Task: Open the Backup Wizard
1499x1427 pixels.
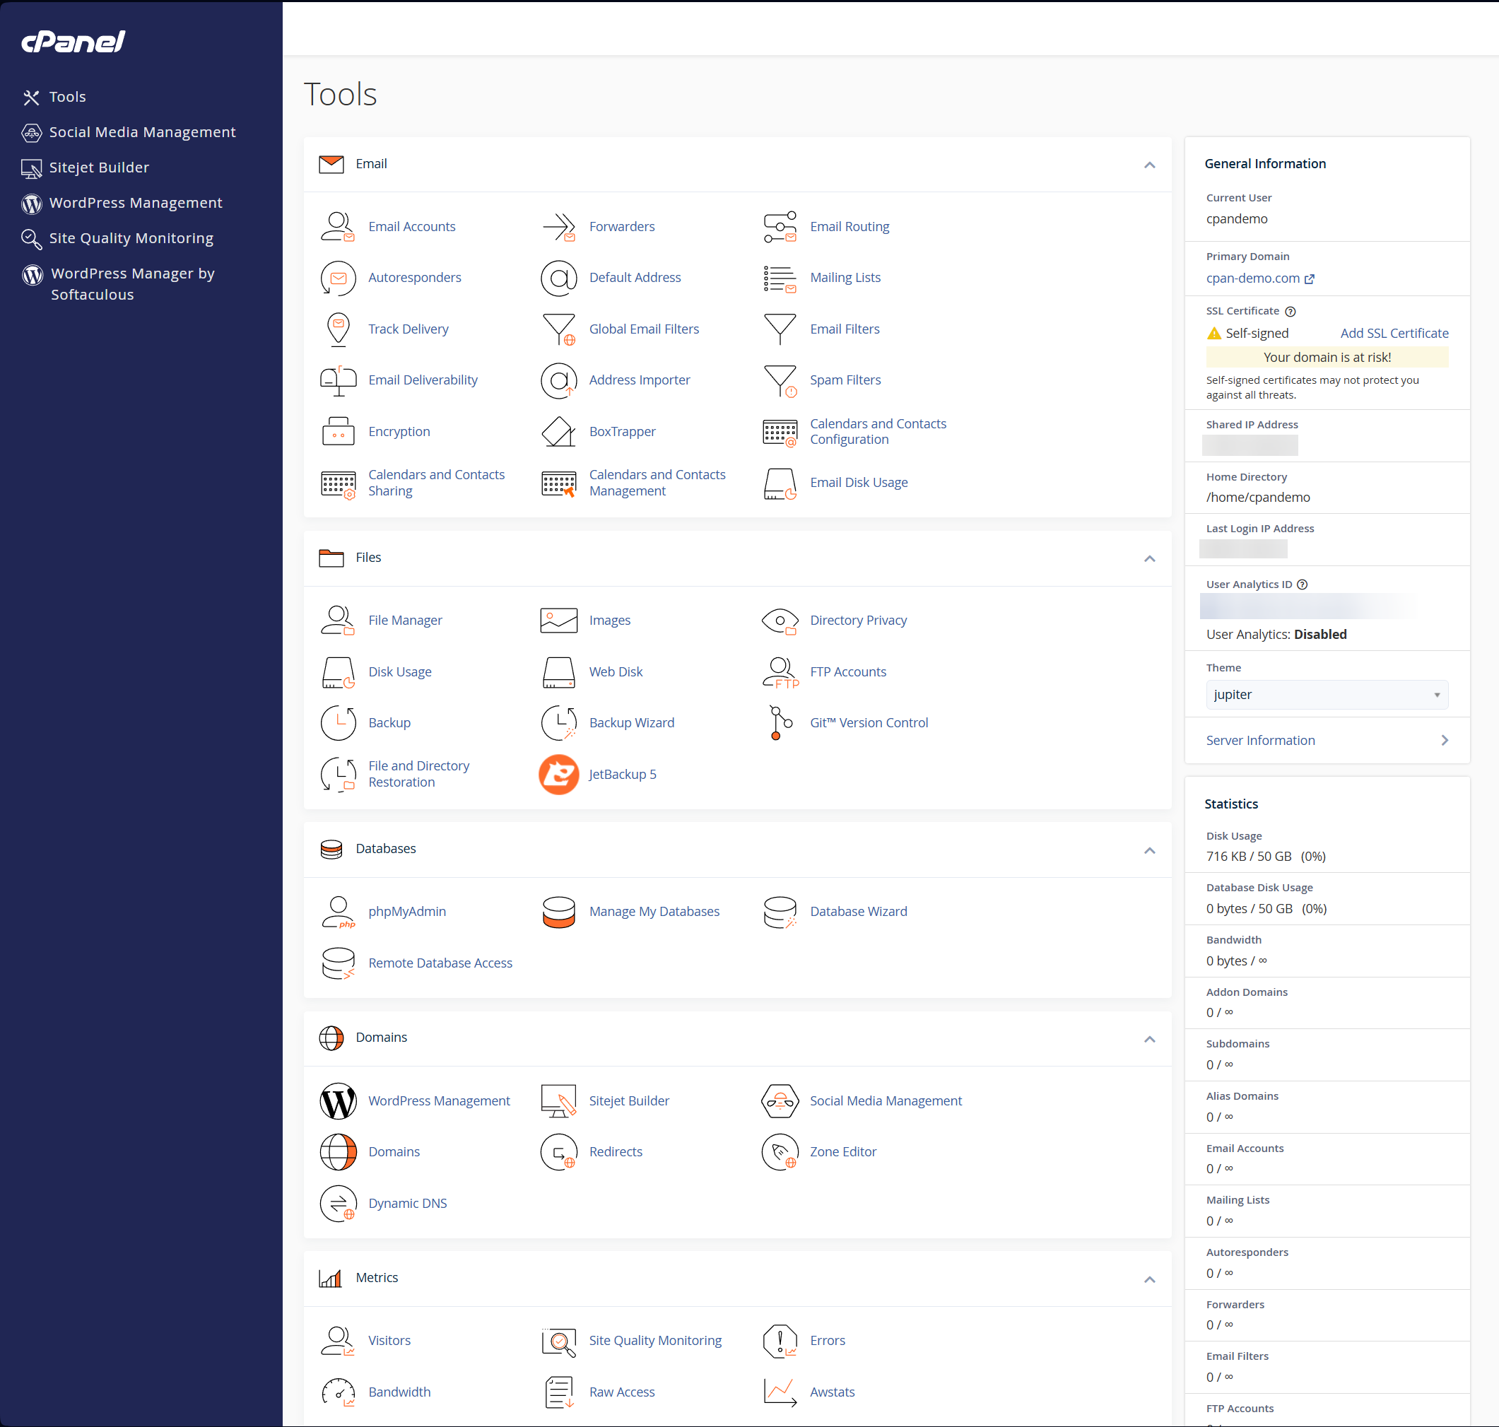Action: pyautogui.click(x=631, y=722)
